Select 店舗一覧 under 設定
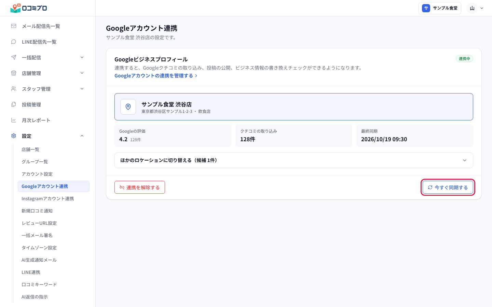 54,149
